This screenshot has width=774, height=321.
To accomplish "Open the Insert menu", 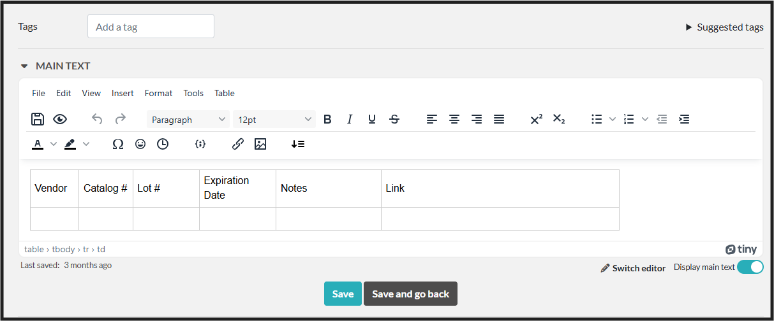I will click(123, 93).
